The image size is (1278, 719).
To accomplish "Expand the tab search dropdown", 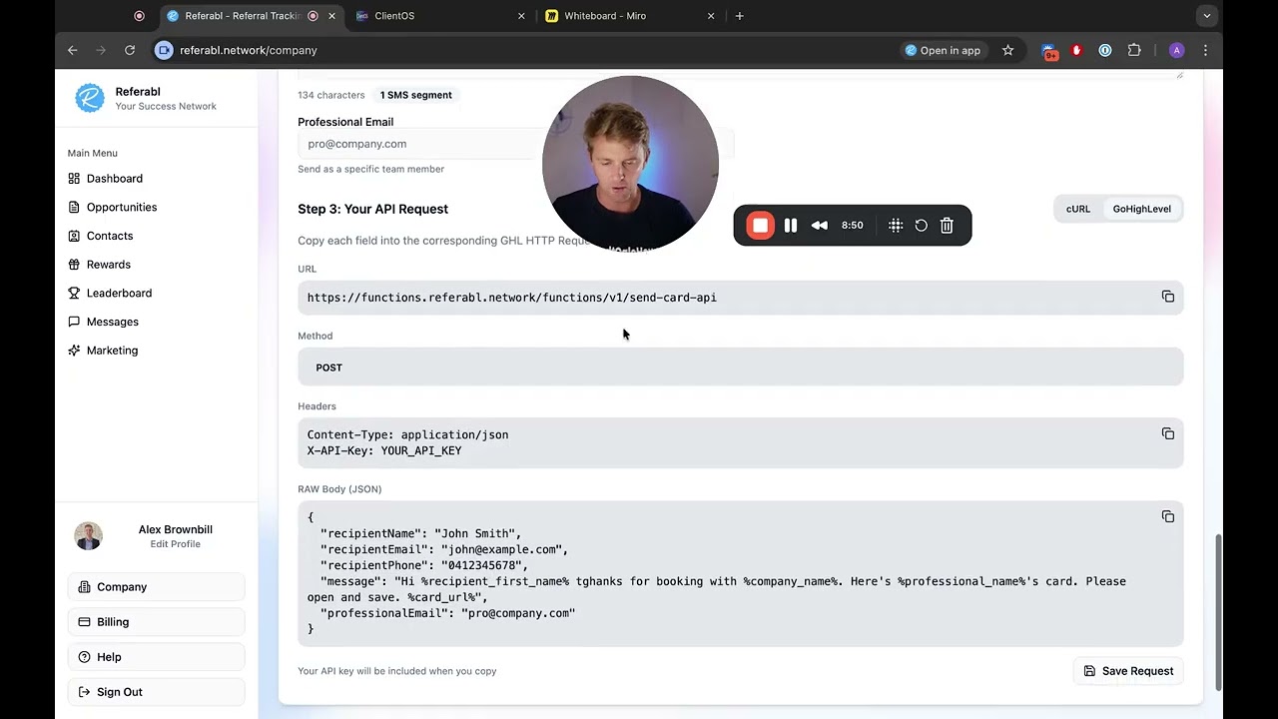I will tap(1207, 16).
